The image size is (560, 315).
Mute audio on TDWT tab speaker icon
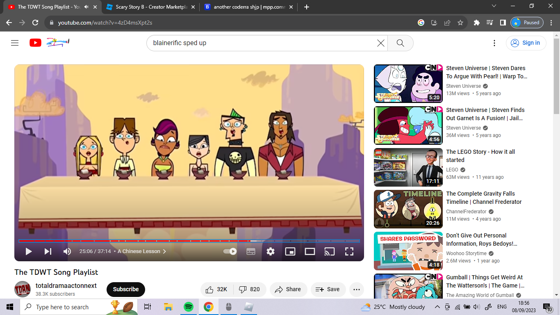(87, 7)
